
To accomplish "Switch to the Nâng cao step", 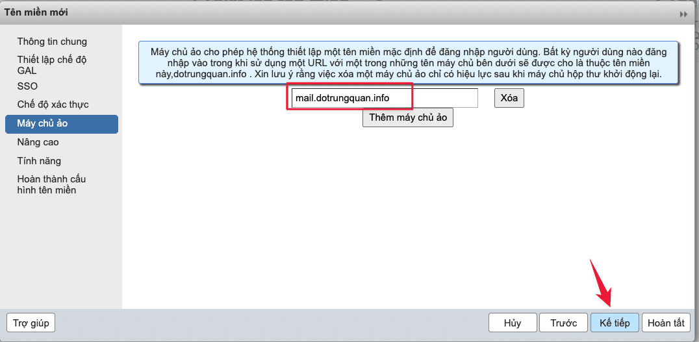I will 38,142.
